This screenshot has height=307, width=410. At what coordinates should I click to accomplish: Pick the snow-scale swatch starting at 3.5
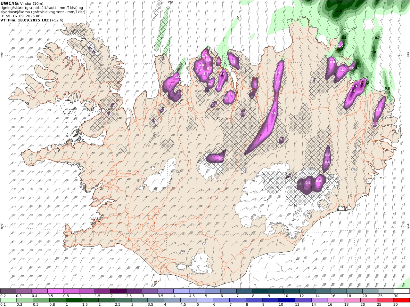(x=165, y=291)
